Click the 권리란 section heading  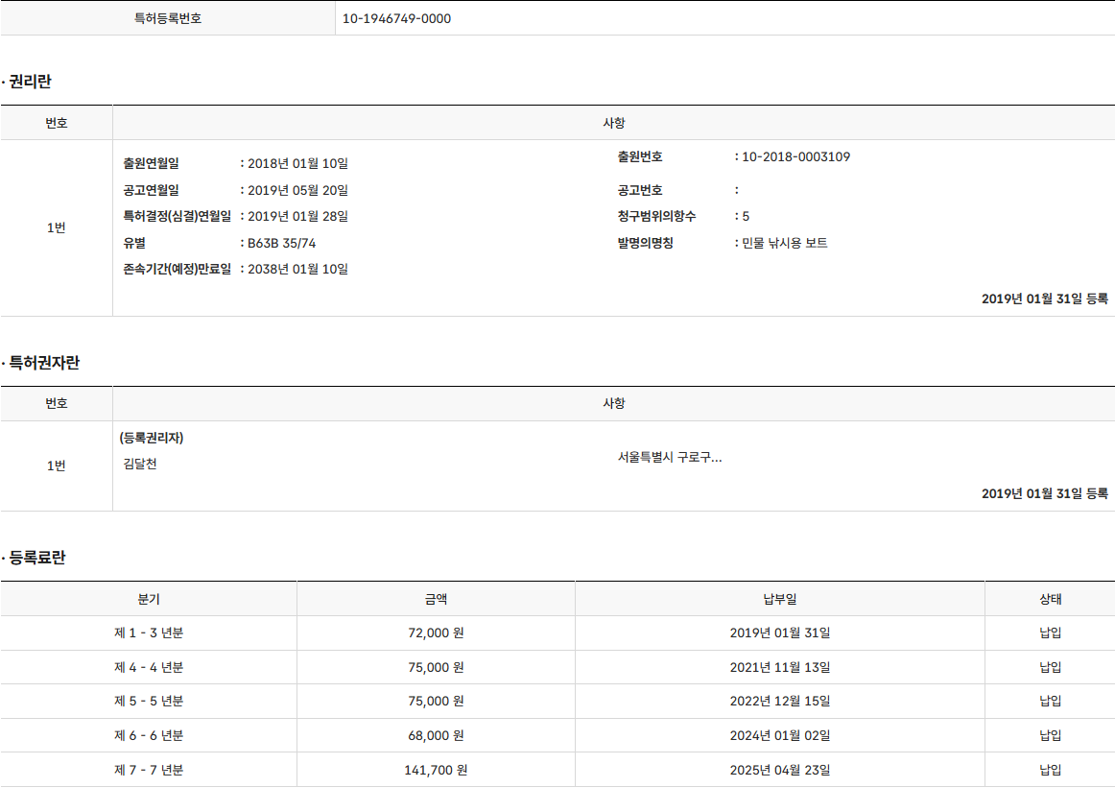(30, 83)
